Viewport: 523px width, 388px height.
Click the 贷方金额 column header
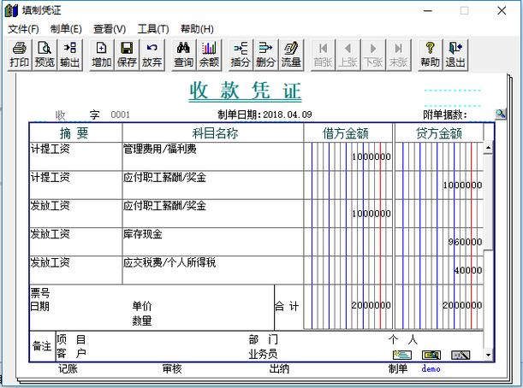[x=439, y=133]
